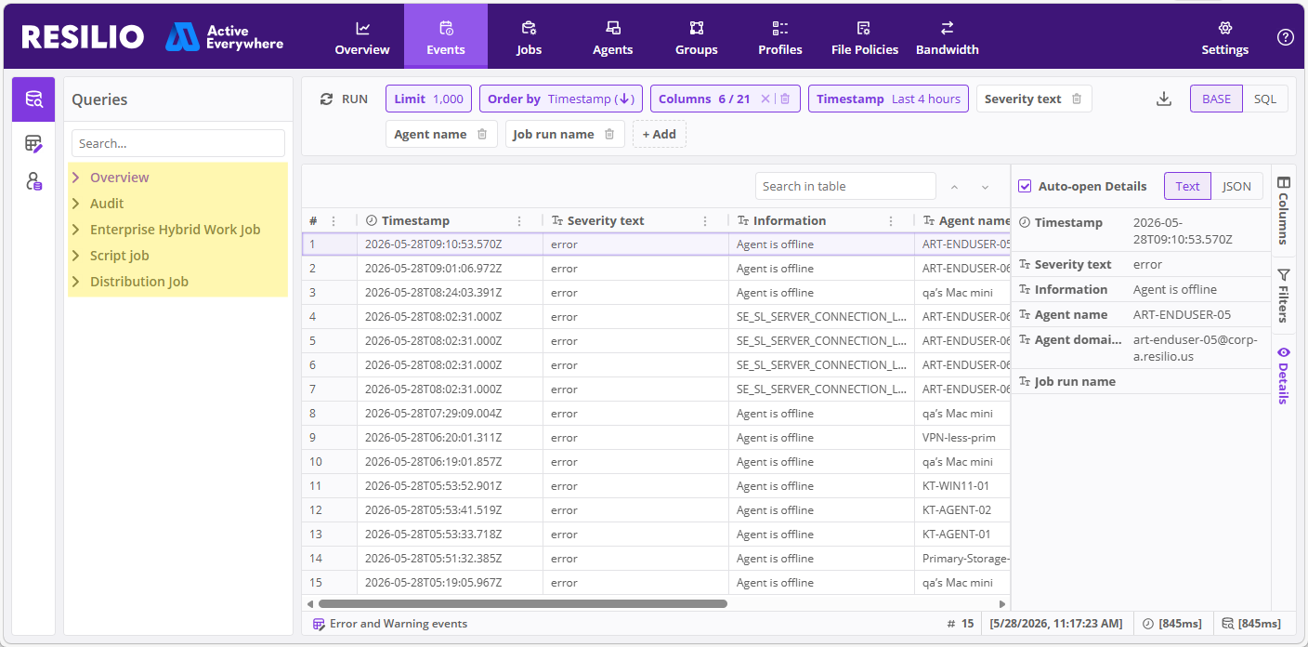The image size is (1308, 647).
Task: Click the scrollbar right arrow
Action: coord(1002,603)
